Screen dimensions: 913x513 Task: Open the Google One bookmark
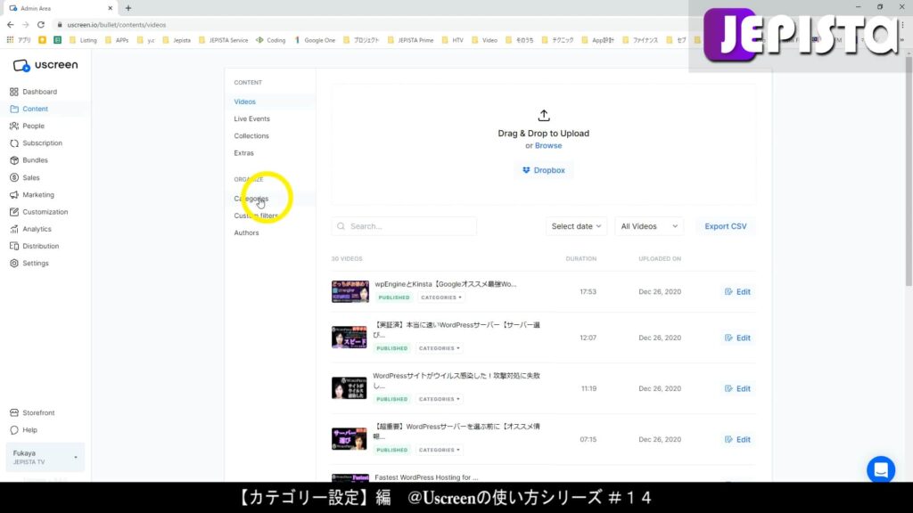click(315, 40)
